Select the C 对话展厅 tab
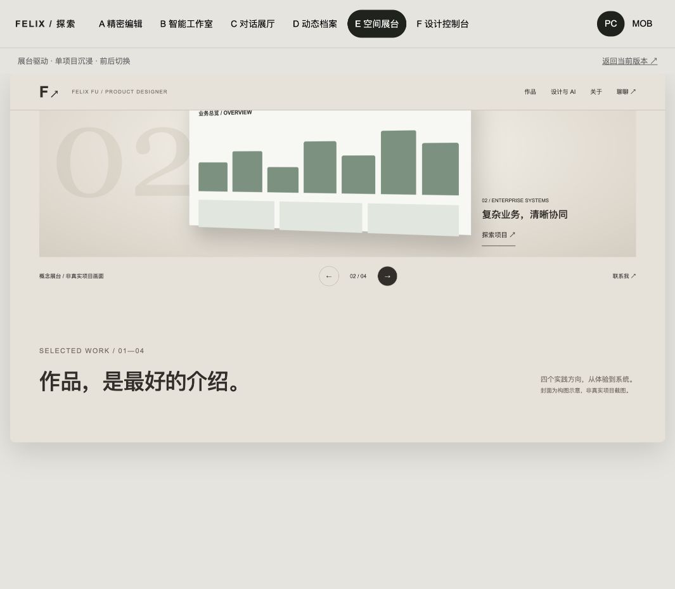The width and height of the screenshot is (675, 589). point(253,23)
